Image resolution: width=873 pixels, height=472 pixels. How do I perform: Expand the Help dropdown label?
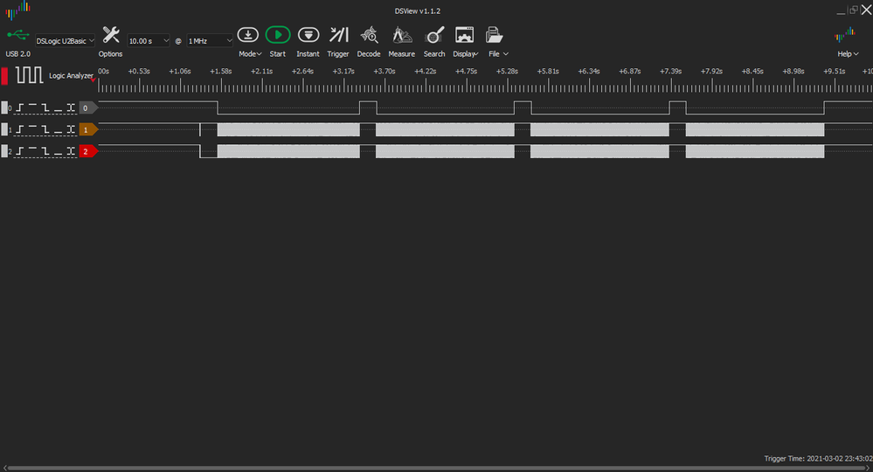click(848, 54)
